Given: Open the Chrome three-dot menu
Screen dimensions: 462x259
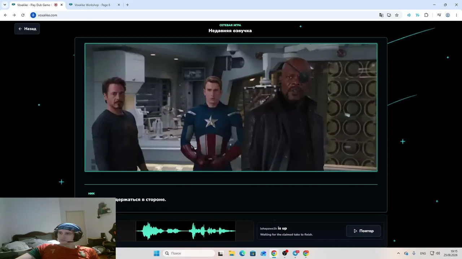Looking at the screenshot, I should pyautogui.click(x=456, y=15).
